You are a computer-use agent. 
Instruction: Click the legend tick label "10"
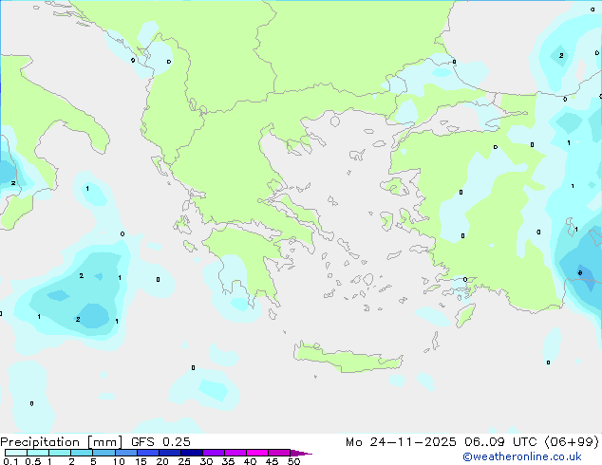tap(119, 461)
